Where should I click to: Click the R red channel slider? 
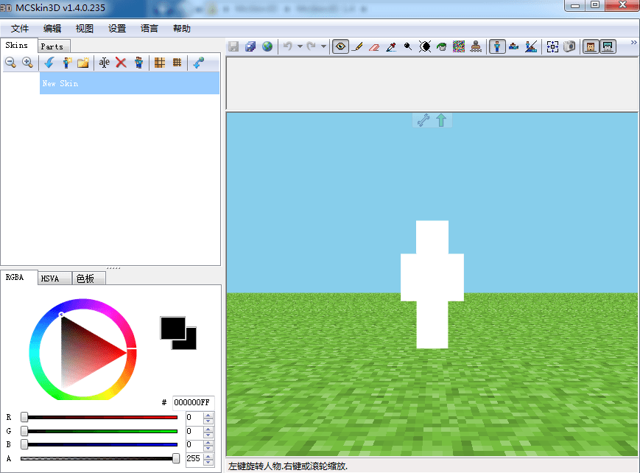(99, 417)
